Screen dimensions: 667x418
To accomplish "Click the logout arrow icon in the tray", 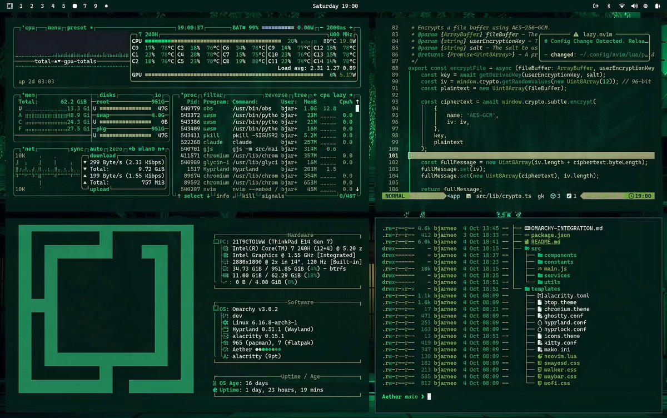I will click(x=596, y=6).
